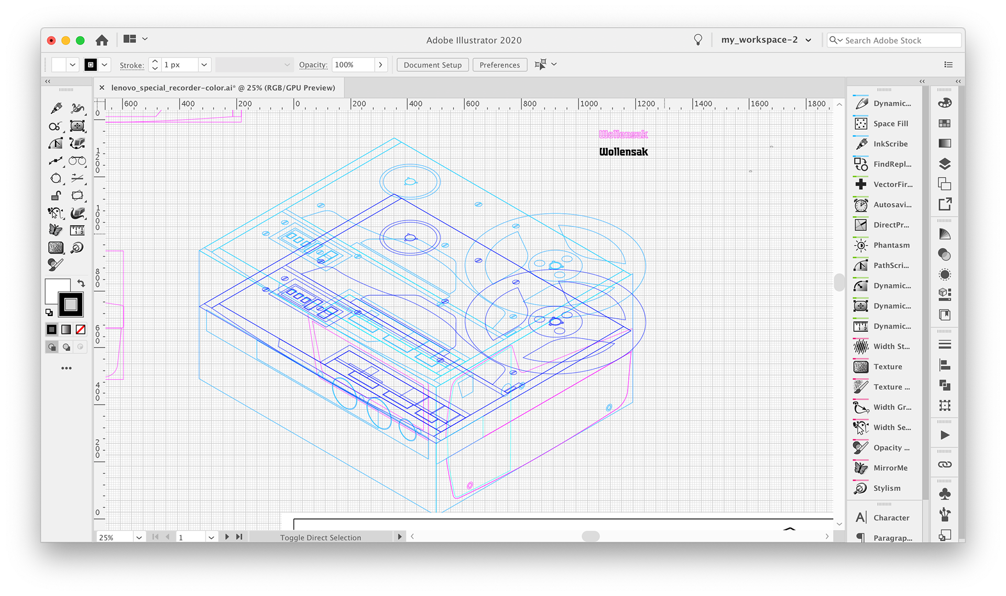Select the Dynamic Measure ruler tool

pyautogui.click(x=77, y=230)
